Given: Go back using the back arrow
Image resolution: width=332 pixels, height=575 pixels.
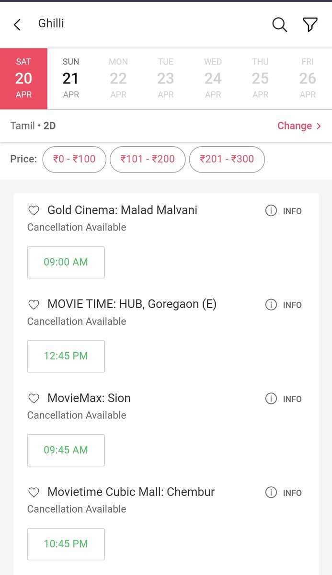Looking at the screenshot, I should [x=17, y=25].
